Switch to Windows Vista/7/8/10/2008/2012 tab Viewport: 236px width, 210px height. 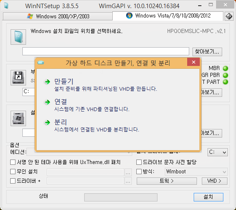point(168,15)
